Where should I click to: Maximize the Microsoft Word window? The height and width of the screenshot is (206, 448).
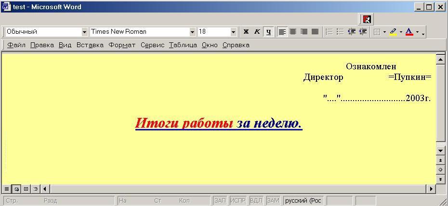(x=429, y=7)
